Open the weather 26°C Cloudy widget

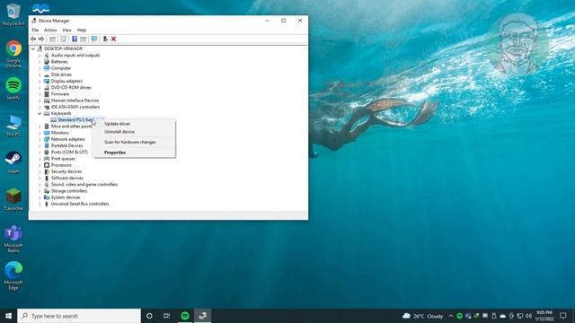tap(423, 316)
